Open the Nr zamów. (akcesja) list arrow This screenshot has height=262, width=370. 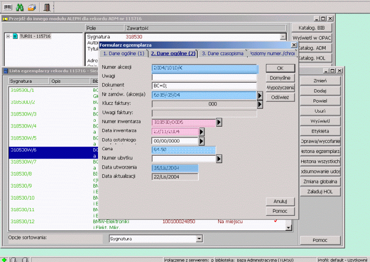(260, 95)
